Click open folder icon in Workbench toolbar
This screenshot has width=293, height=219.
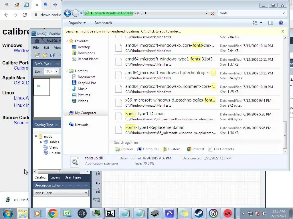pos(45,55)
